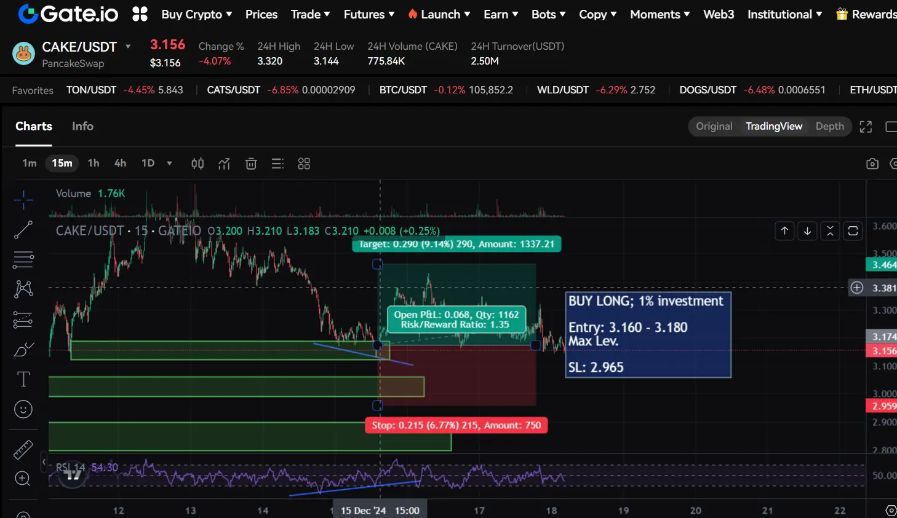Screen dimensions: 897x518
Task: Click the Rewards gift icon
Action: coord(842,14)
